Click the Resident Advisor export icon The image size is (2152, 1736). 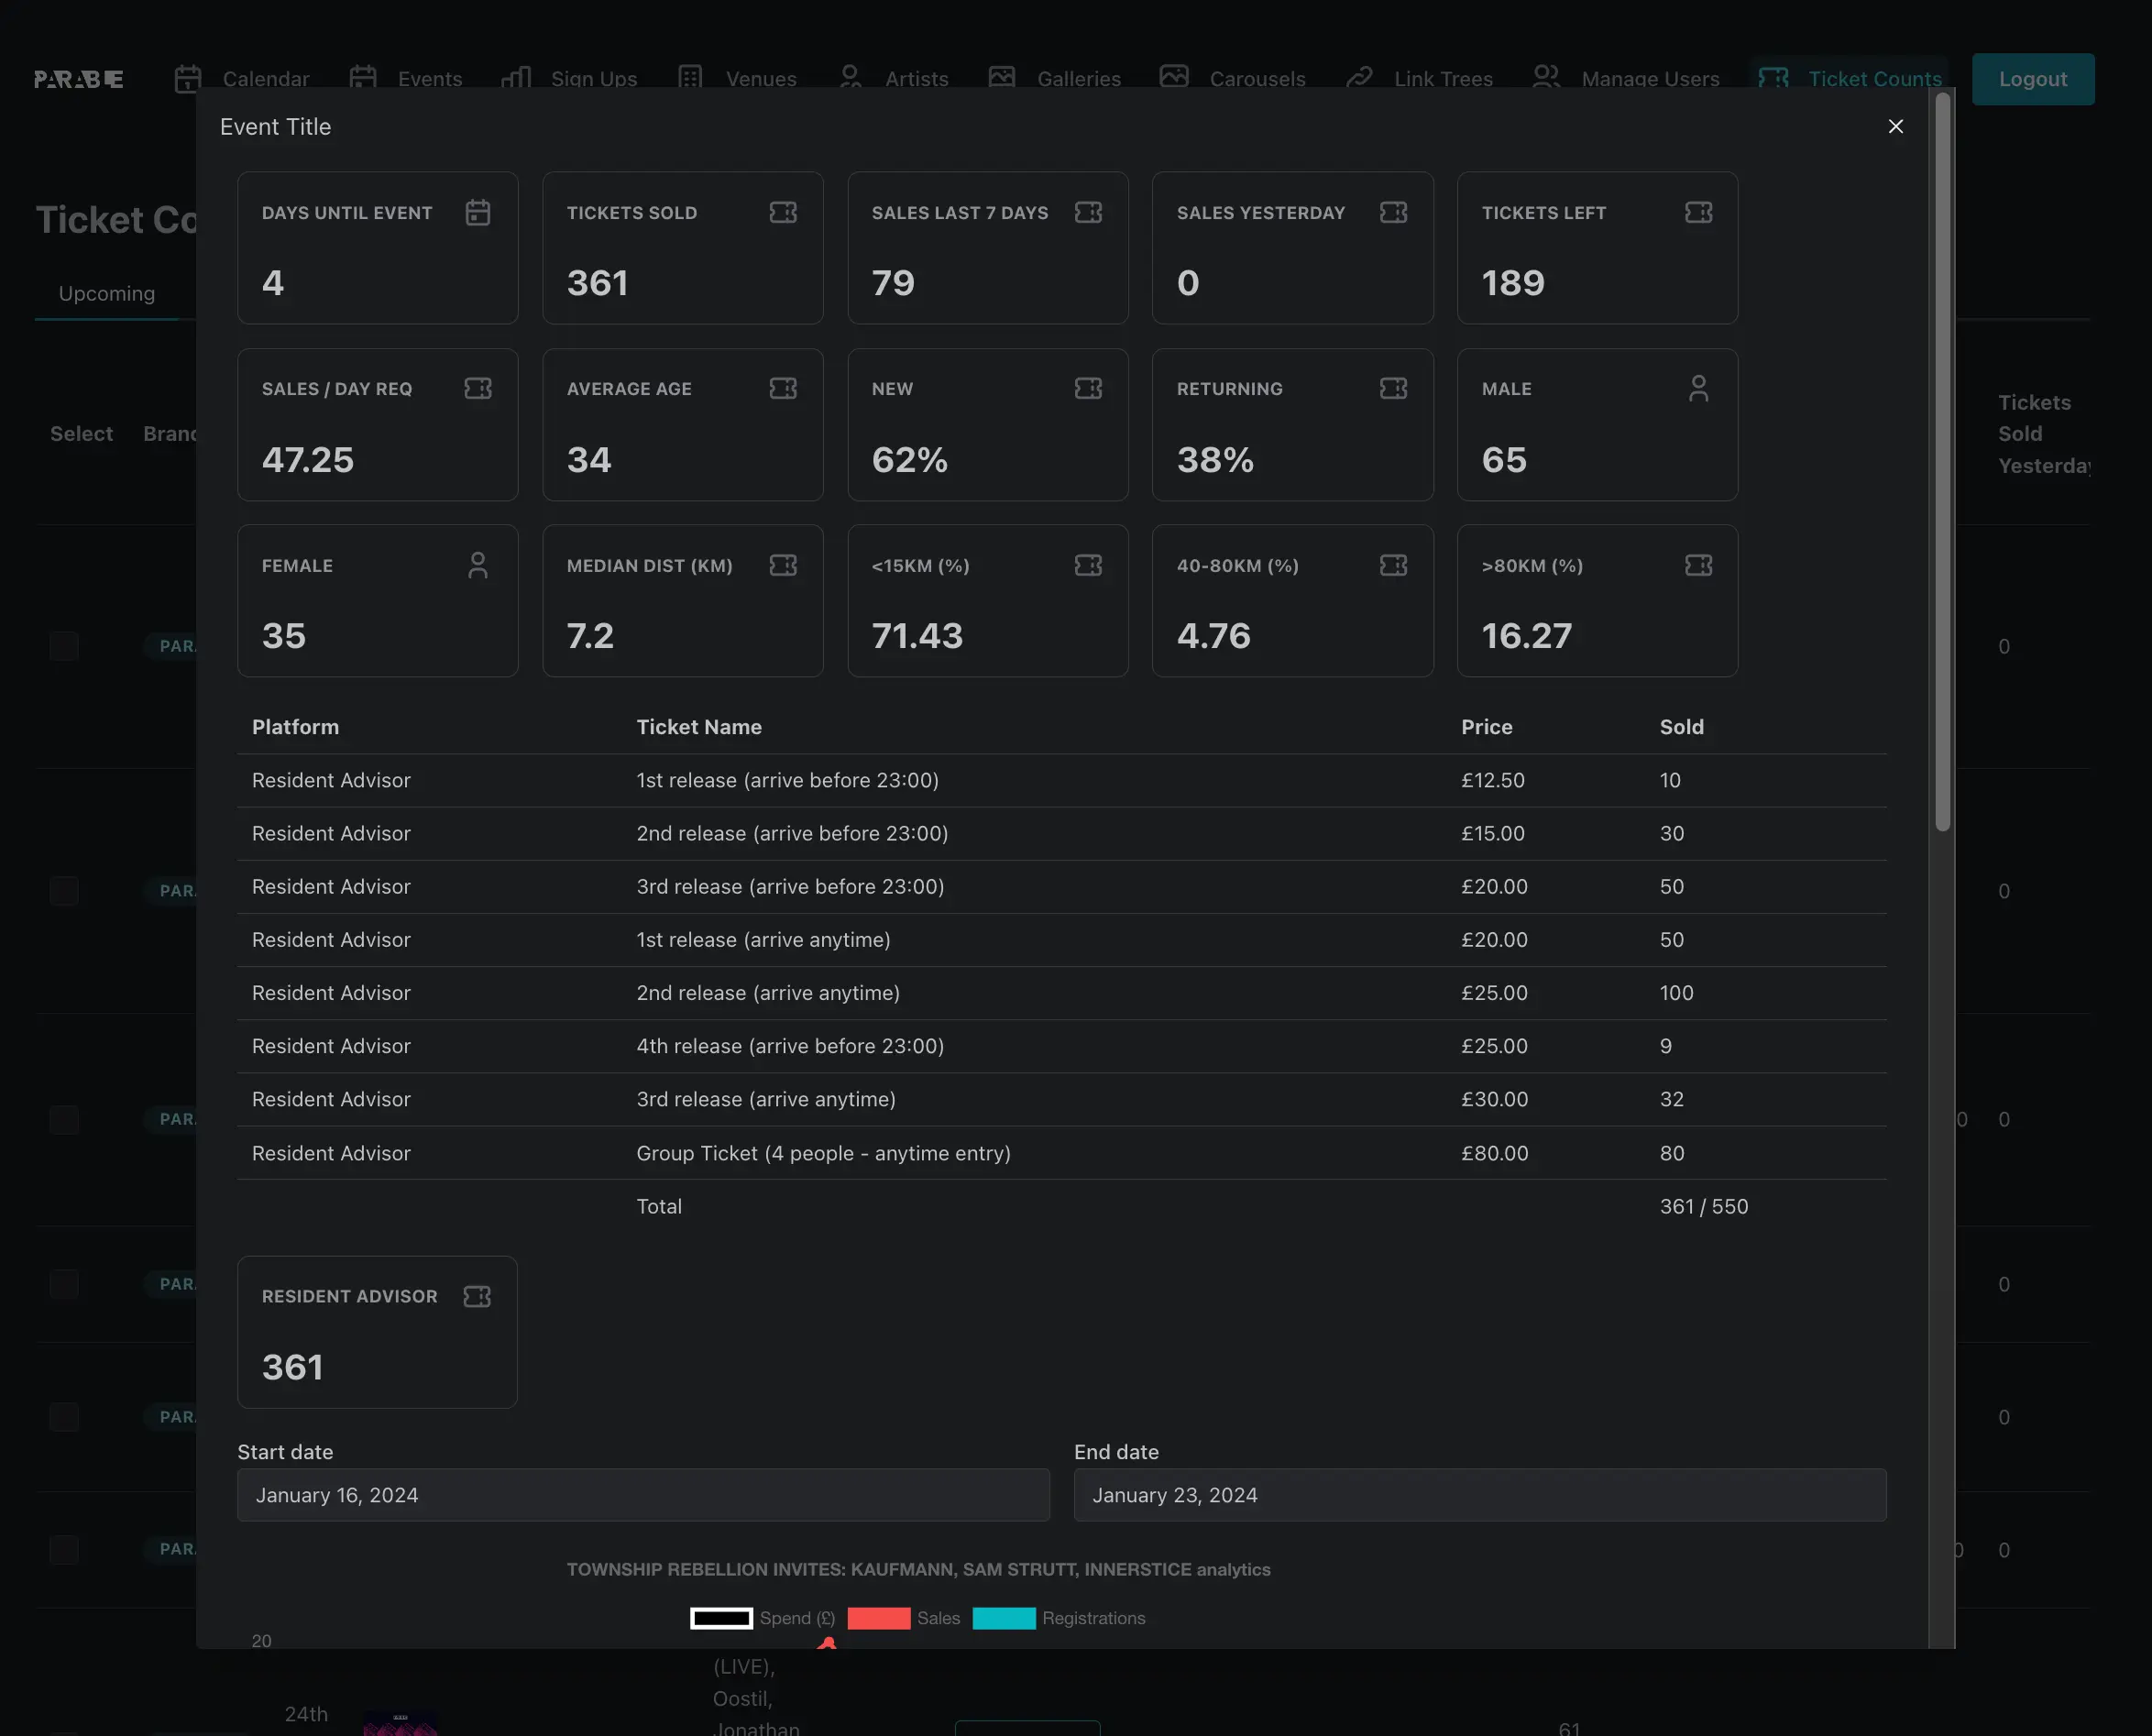477,1295
